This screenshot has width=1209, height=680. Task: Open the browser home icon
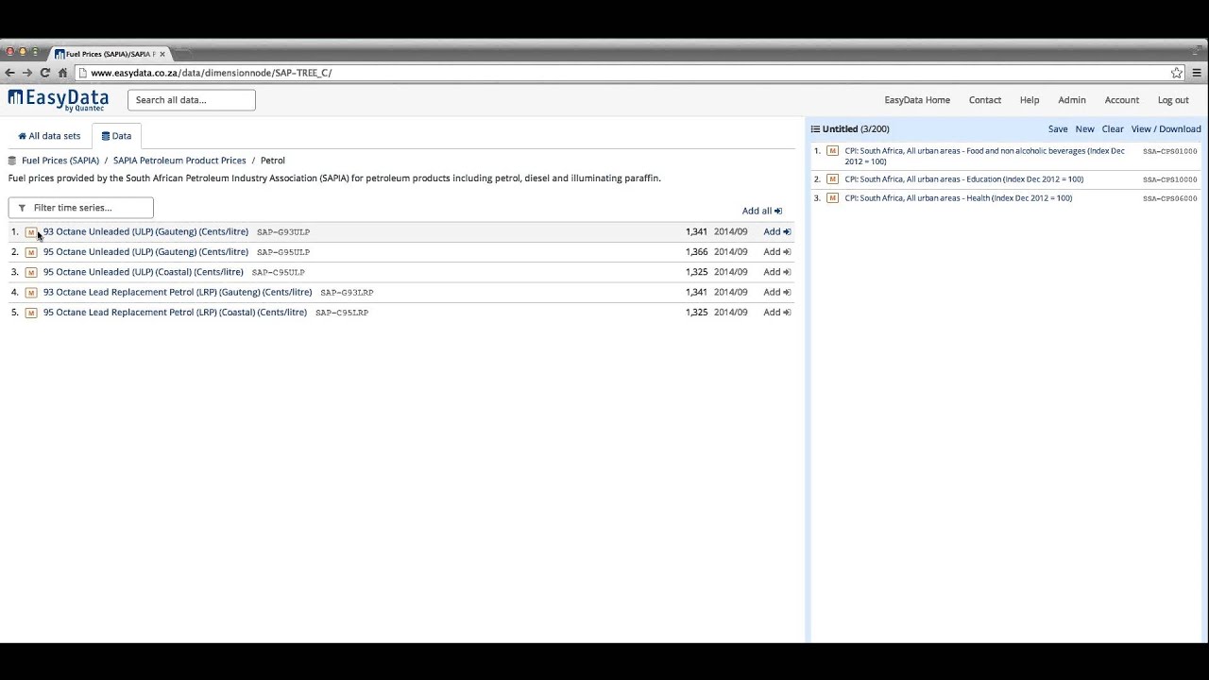click(62, 73)
